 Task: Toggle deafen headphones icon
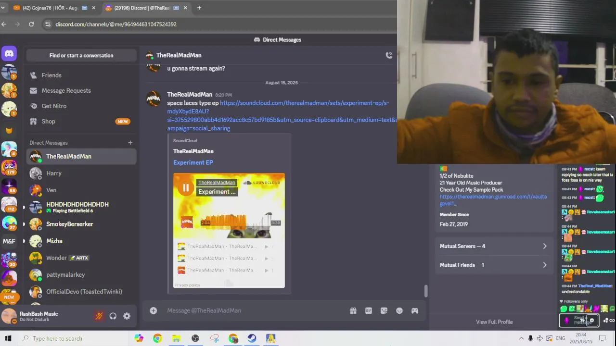(x=113, y=316)
